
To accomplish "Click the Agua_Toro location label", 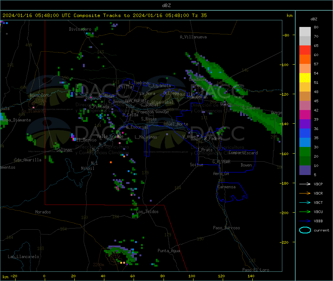I will [x=40, y=95].
